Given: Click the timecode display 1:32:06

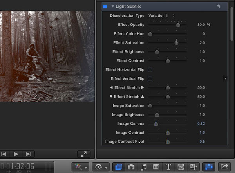Looking at the screenshot, I should 22,166.
